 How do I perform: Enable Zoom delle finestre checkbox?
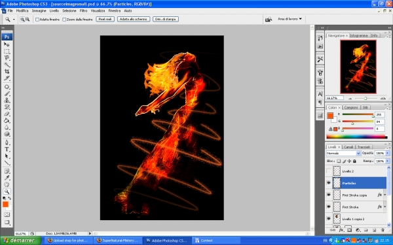pos(64,20)
